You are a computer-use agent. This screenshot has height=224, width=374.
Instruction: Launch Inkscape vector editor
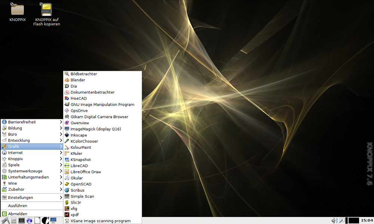pyautogui.click(x=102, y=135)
